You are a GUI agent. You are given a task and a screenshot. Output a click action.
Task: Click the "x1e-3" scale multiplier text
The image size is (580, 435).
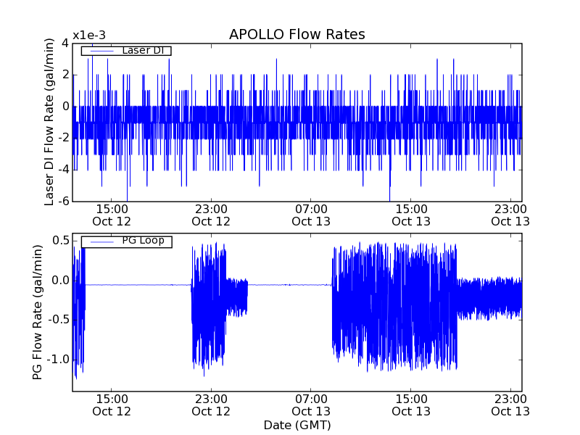coord(89,36)
